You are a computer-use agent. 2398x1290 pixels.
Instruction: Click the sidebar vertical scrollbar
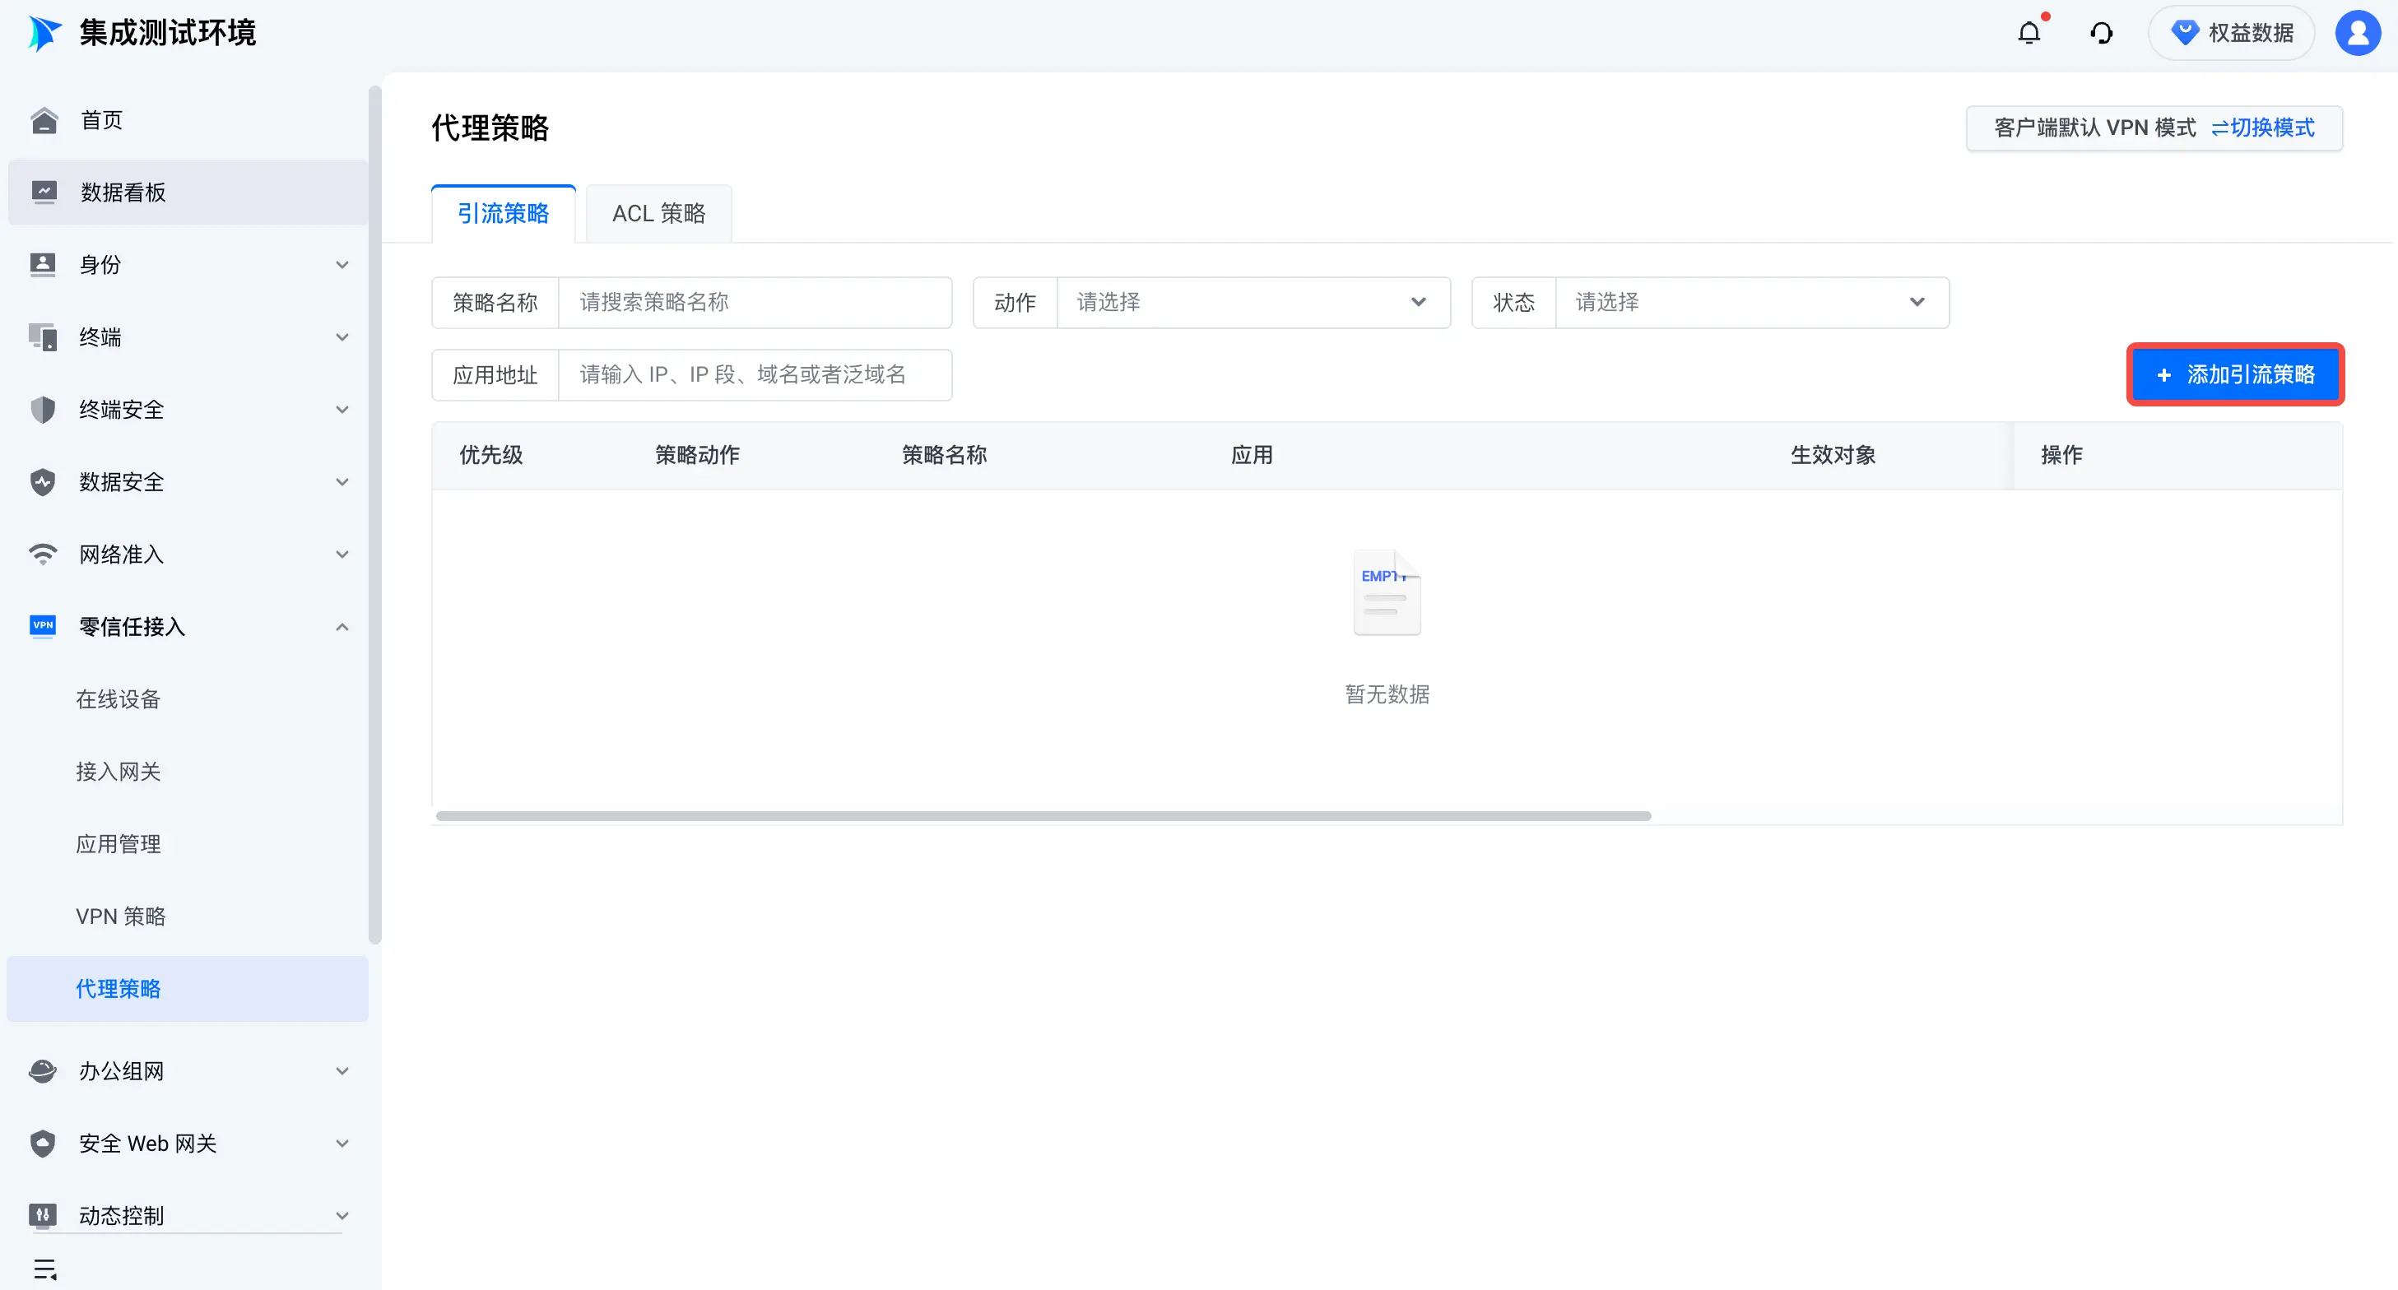(375, 517)
